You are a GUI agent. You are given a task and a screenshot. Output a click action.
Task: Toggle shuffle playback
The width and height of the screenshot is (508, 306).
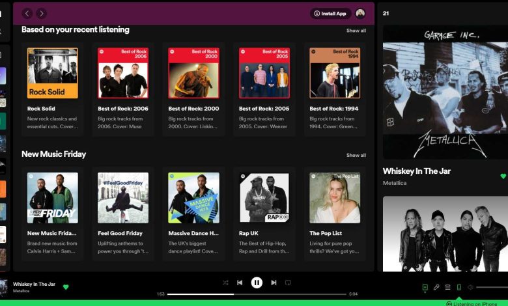coord(225,283)
